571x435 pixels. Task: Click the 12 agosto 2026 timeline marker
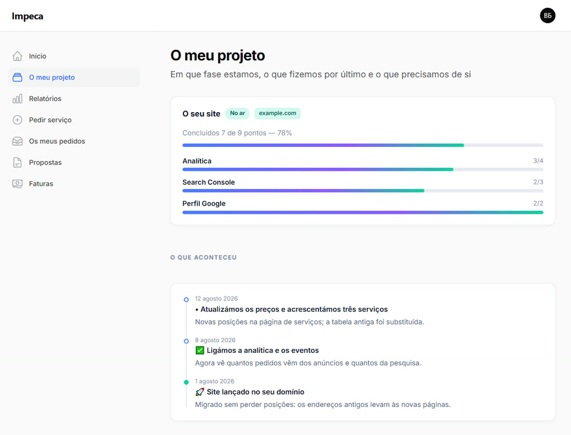pos(186,300)
